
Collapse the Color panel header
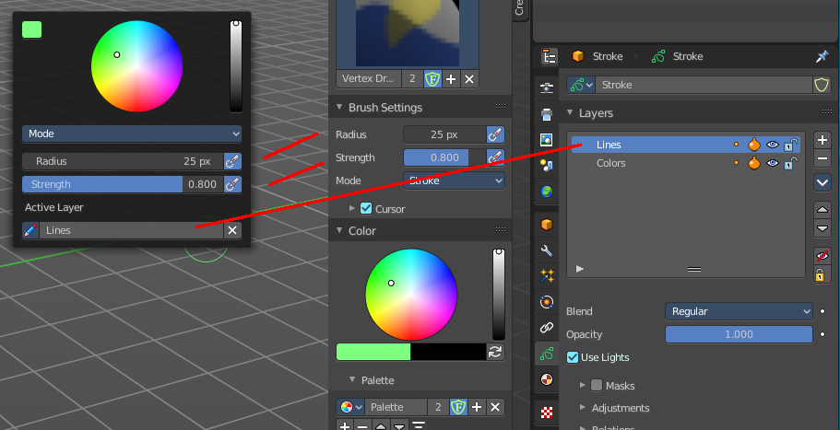(x=339, y=230)
